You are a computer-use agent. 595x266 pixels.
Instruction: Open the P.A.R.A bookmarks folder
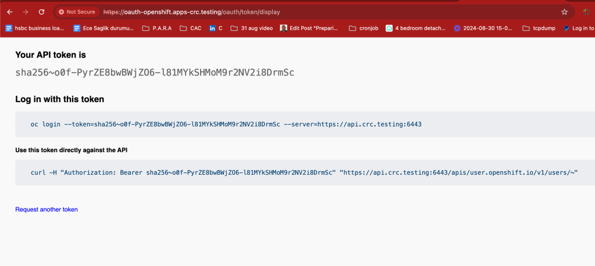coord(156,28)
